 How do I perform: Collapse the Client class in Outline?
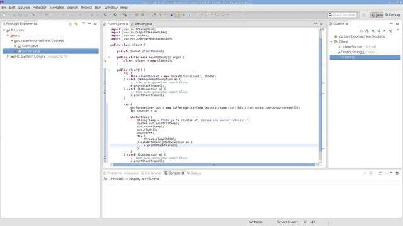(332, 41)
